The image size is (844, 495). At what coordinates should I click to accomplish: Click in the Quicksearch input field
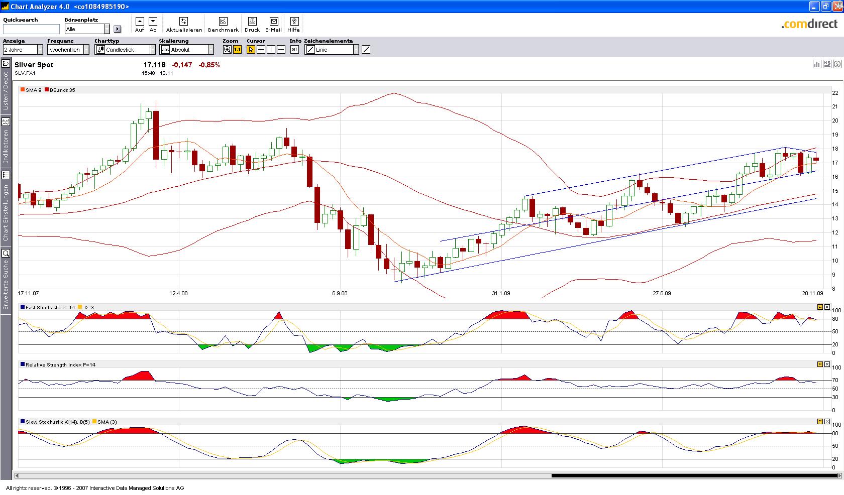(x=31, y=29)
